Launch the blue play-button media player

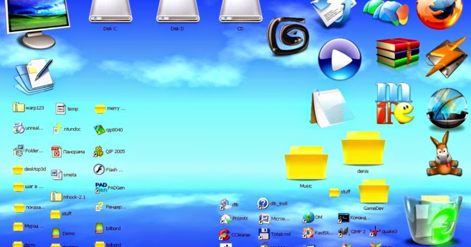click(x=340, y=60)
